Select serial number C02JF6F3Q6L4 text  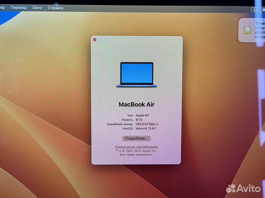click(x=147, y=124)
